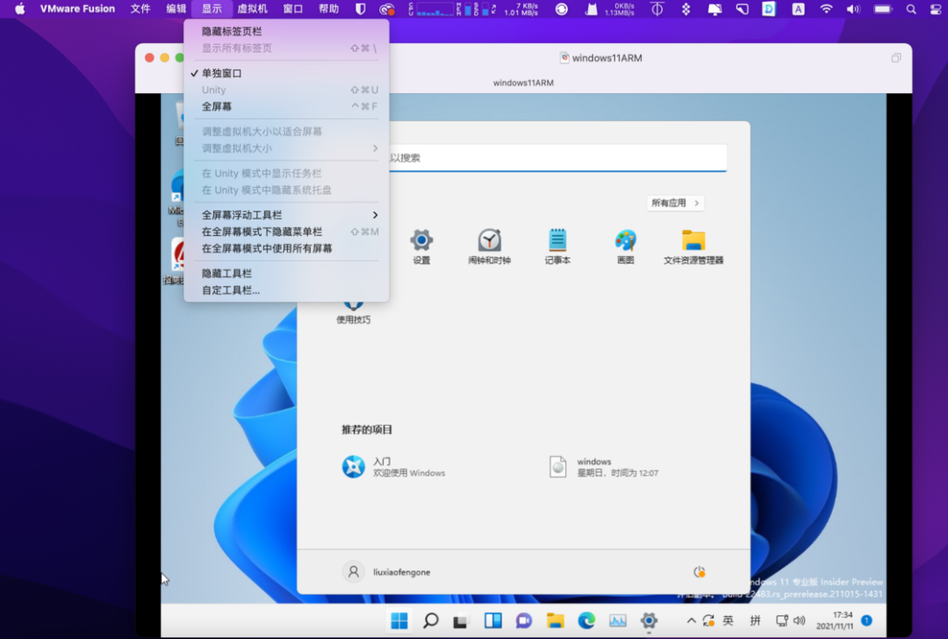948x639 pixels.
Task: Open File Explorer from the taskbar
Action: pyautogui.click(x=555, y=621)
